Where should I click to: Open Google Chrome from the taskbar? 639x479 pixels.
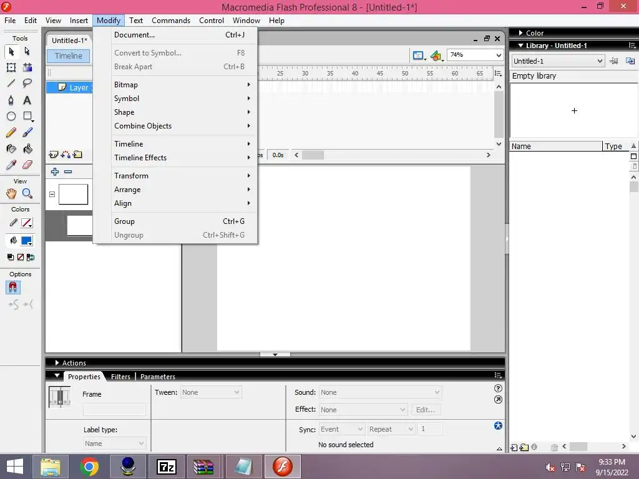90,467
